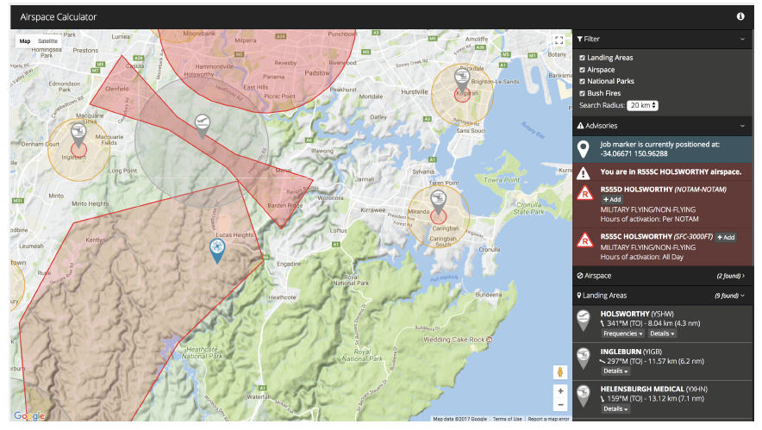This screenshot has height=430, width=762.
Task: Click the HELENSBURGH MEDICAL landing area icon
Action: pyautogui.click(x=584, y=396)
